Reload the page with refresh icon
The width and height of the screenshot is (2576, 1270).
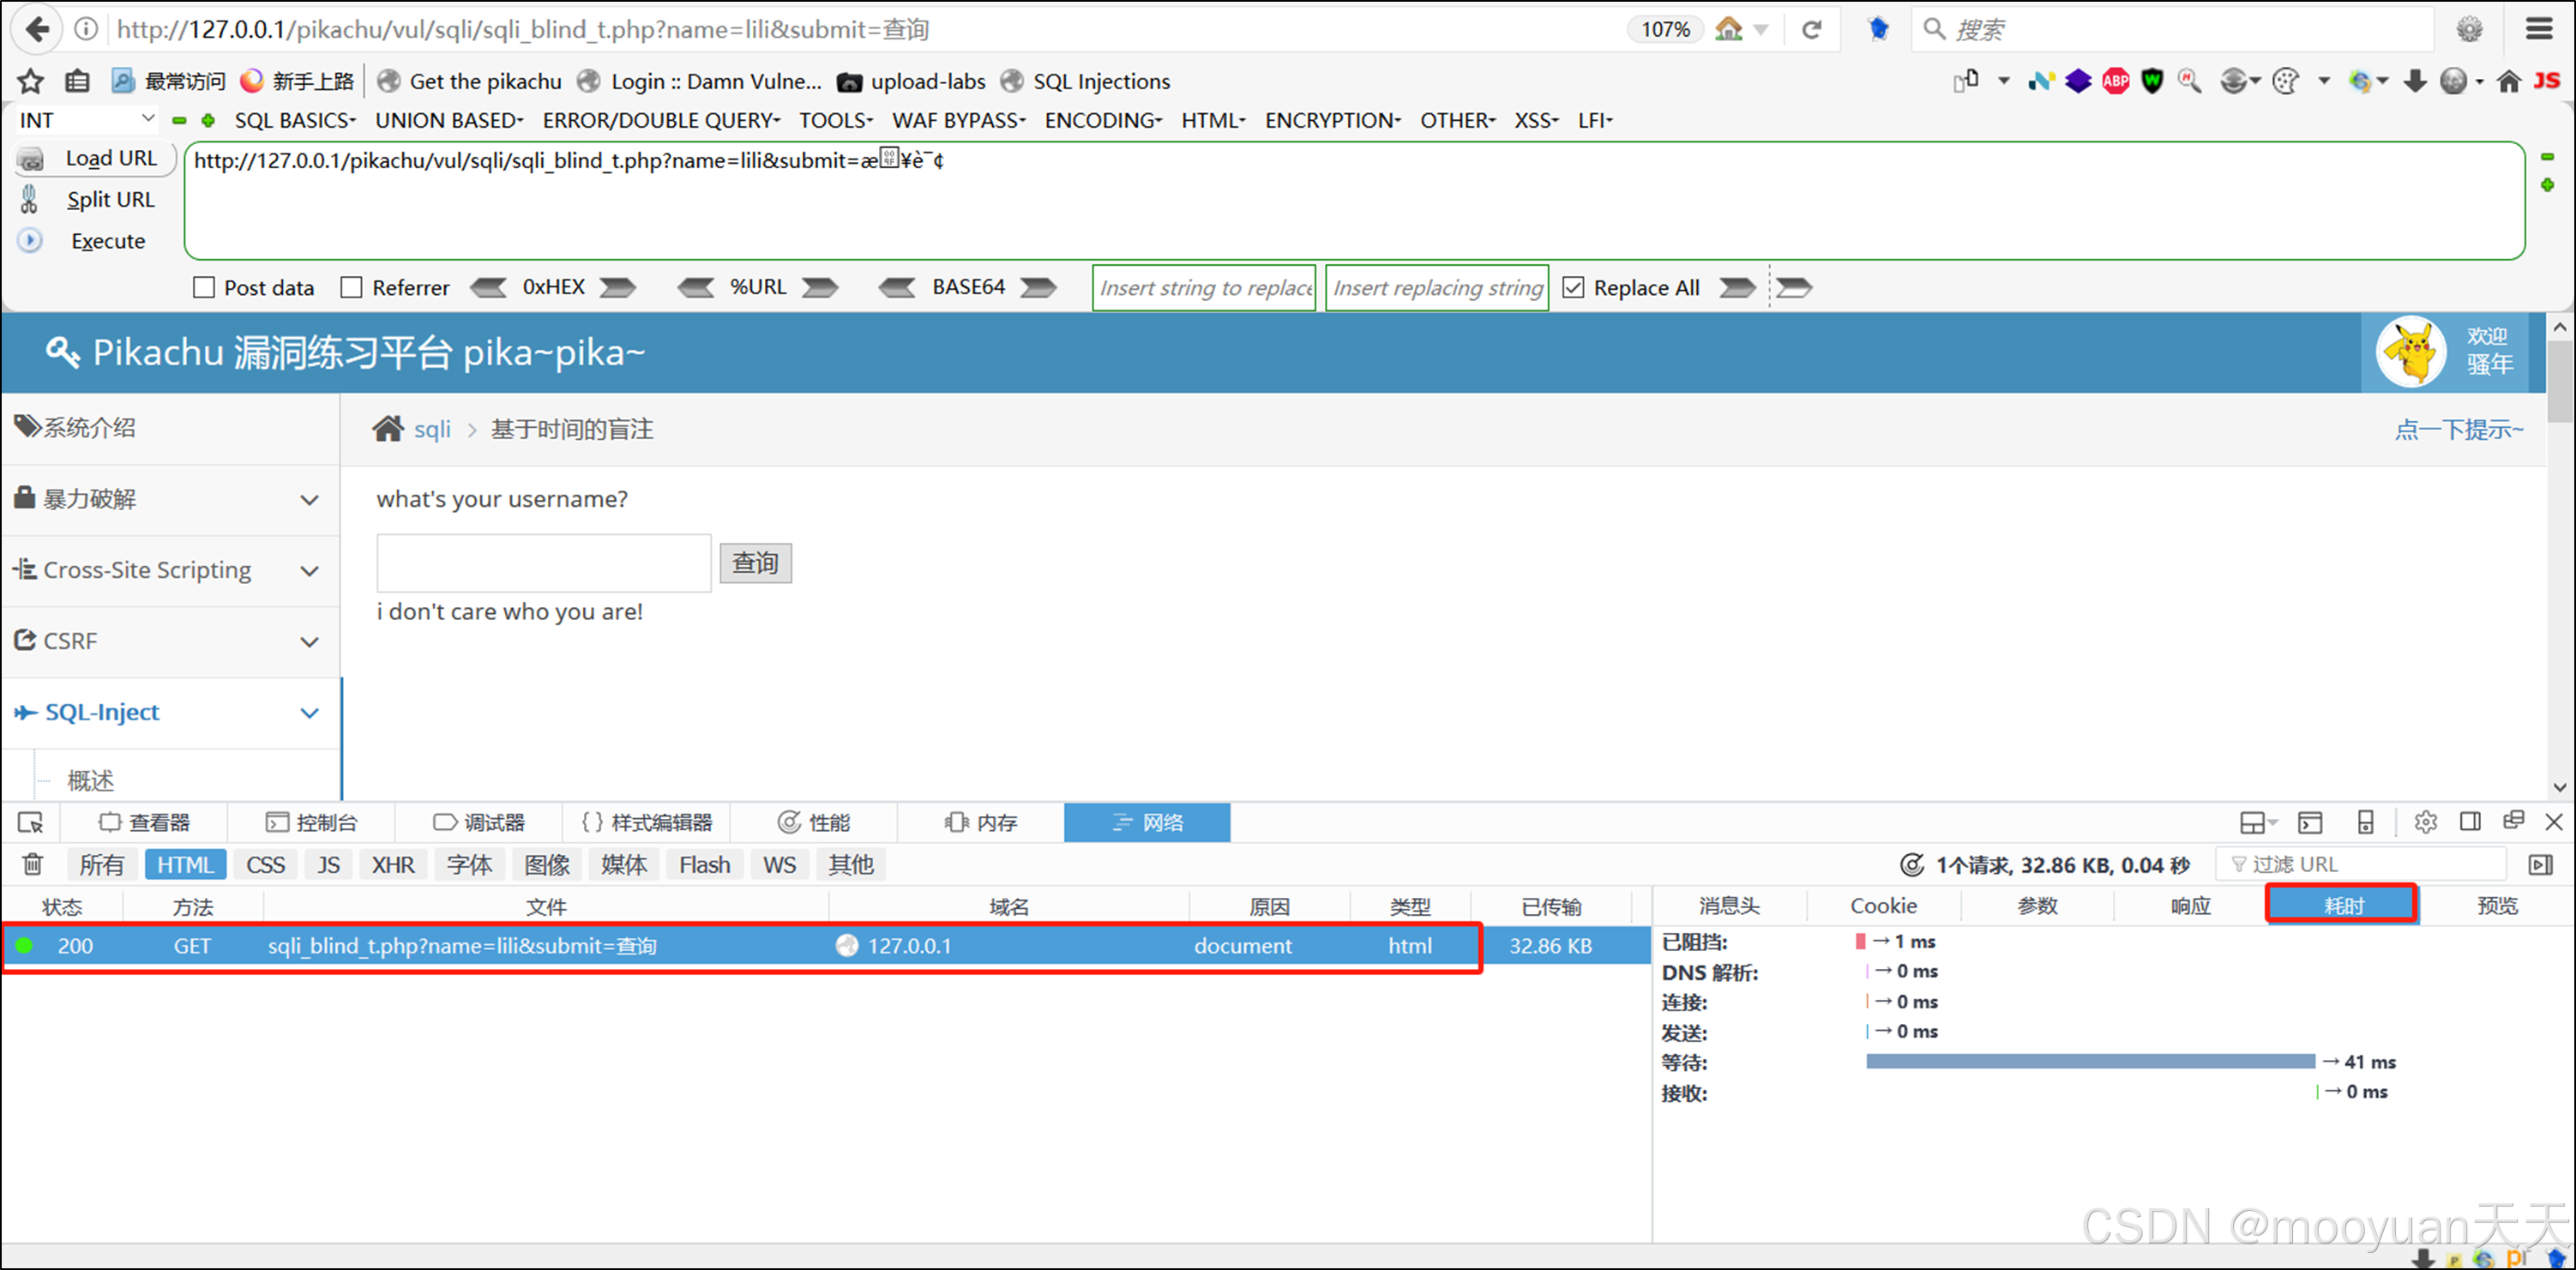point(1811,29)
